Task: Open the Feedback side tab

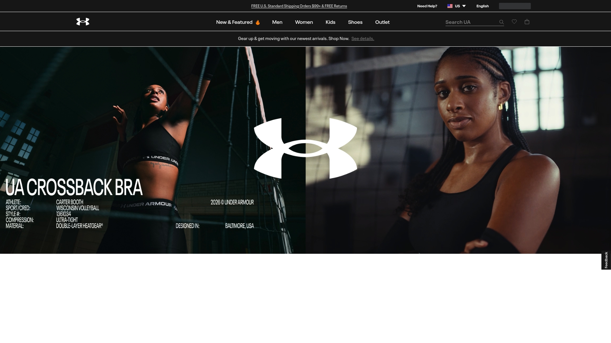Action: (606, 260)
